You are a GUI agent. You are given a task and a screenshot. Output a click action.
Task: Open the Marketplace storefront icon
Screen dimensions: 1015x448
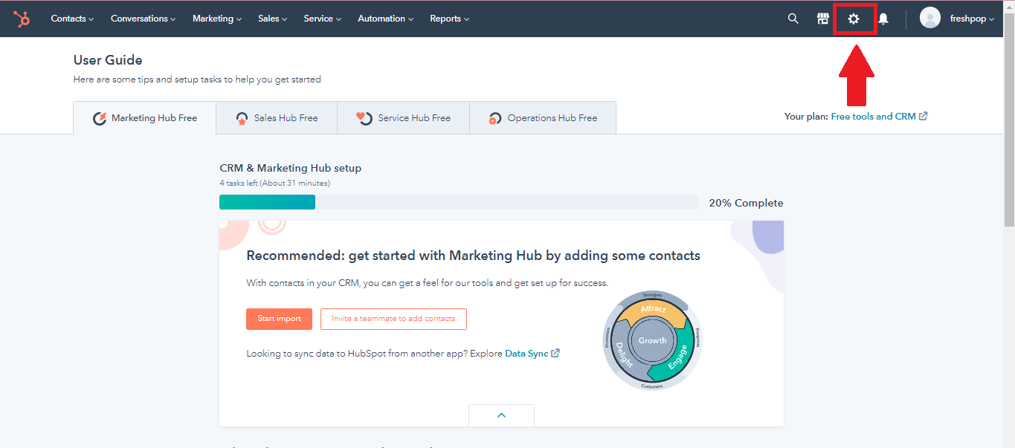coord(823,19)
